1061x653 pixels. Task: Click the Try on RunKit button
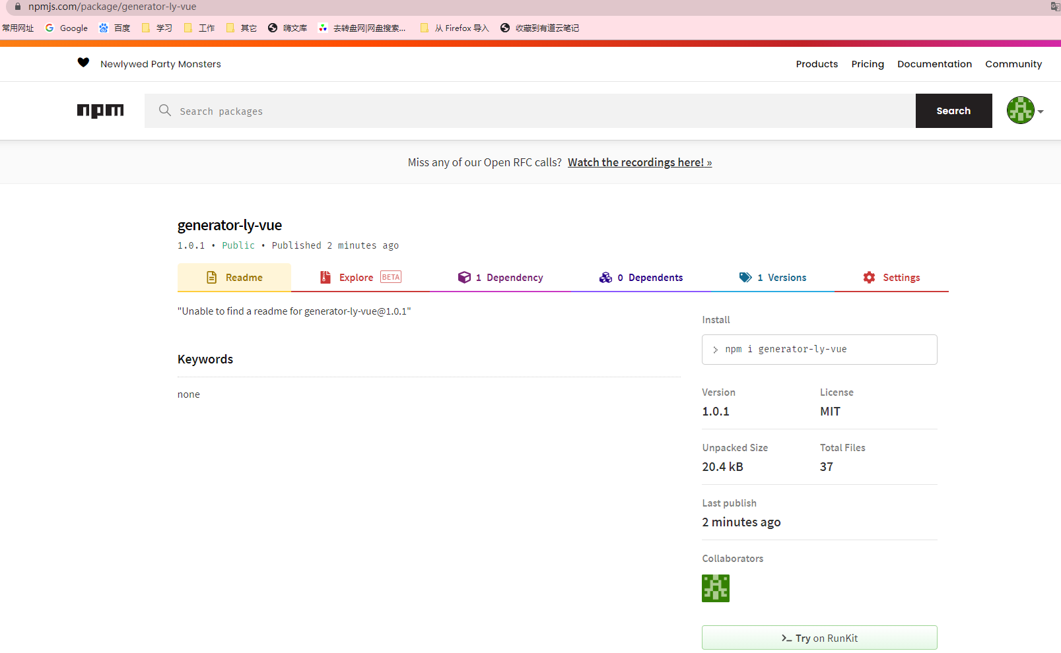(819, 638)
